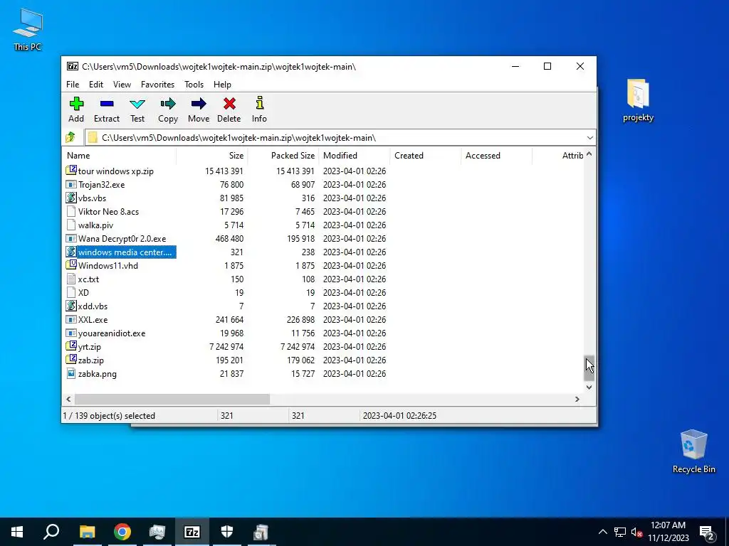Click the taskbar clock and date
The image size is (729, 546).
[x=668, y=532]
